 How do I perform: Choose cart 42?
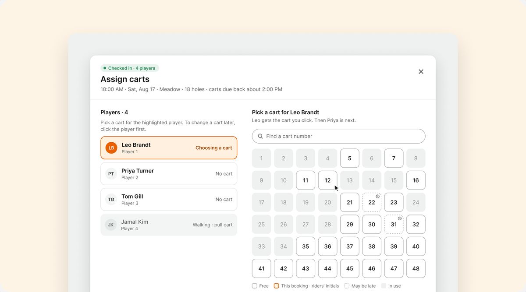pyautogui.click(x=284, y=268)
